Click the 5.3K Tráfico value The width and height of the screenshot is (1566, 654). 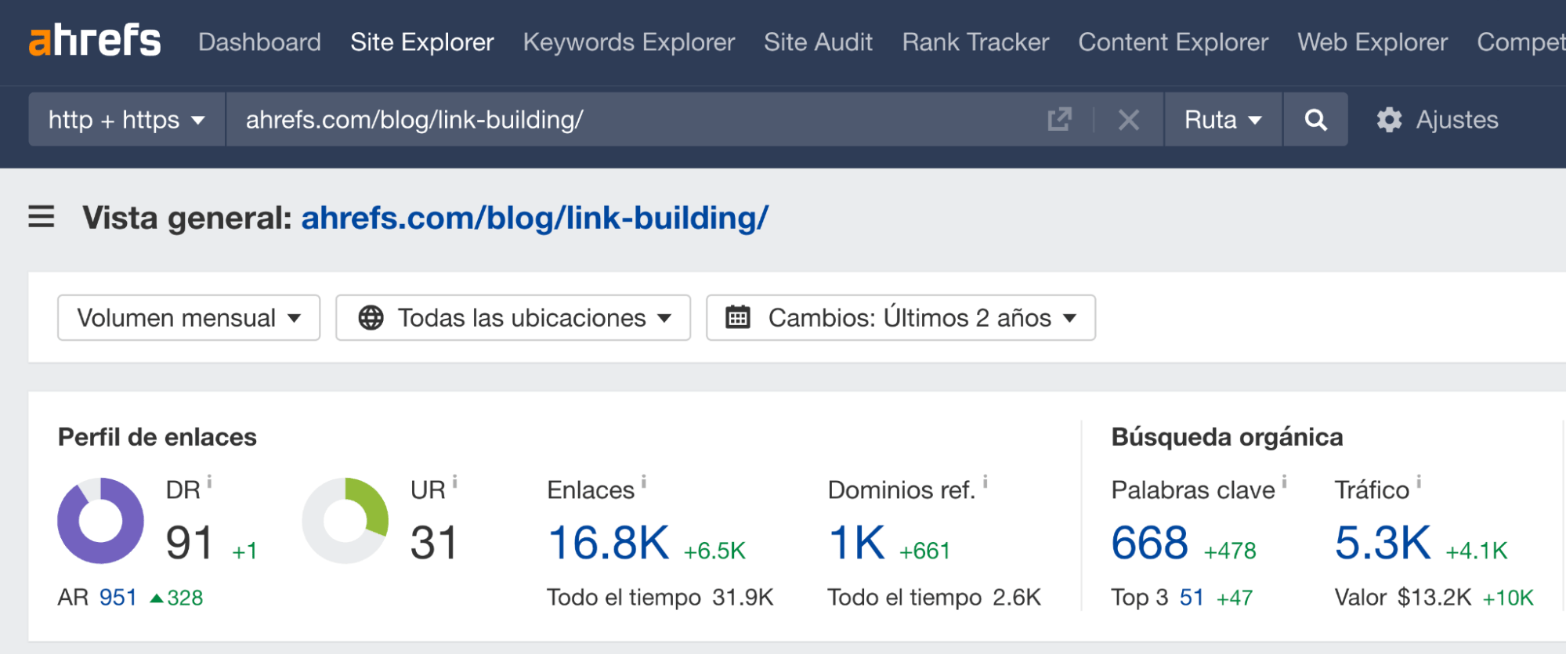1383,542
